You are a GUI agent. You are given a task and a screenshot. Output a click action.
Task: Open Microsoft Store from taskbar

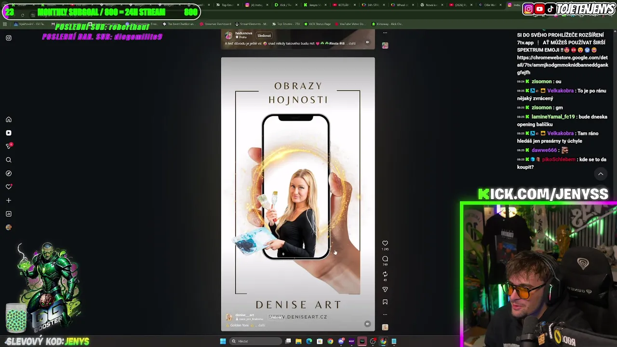[320, 341]
